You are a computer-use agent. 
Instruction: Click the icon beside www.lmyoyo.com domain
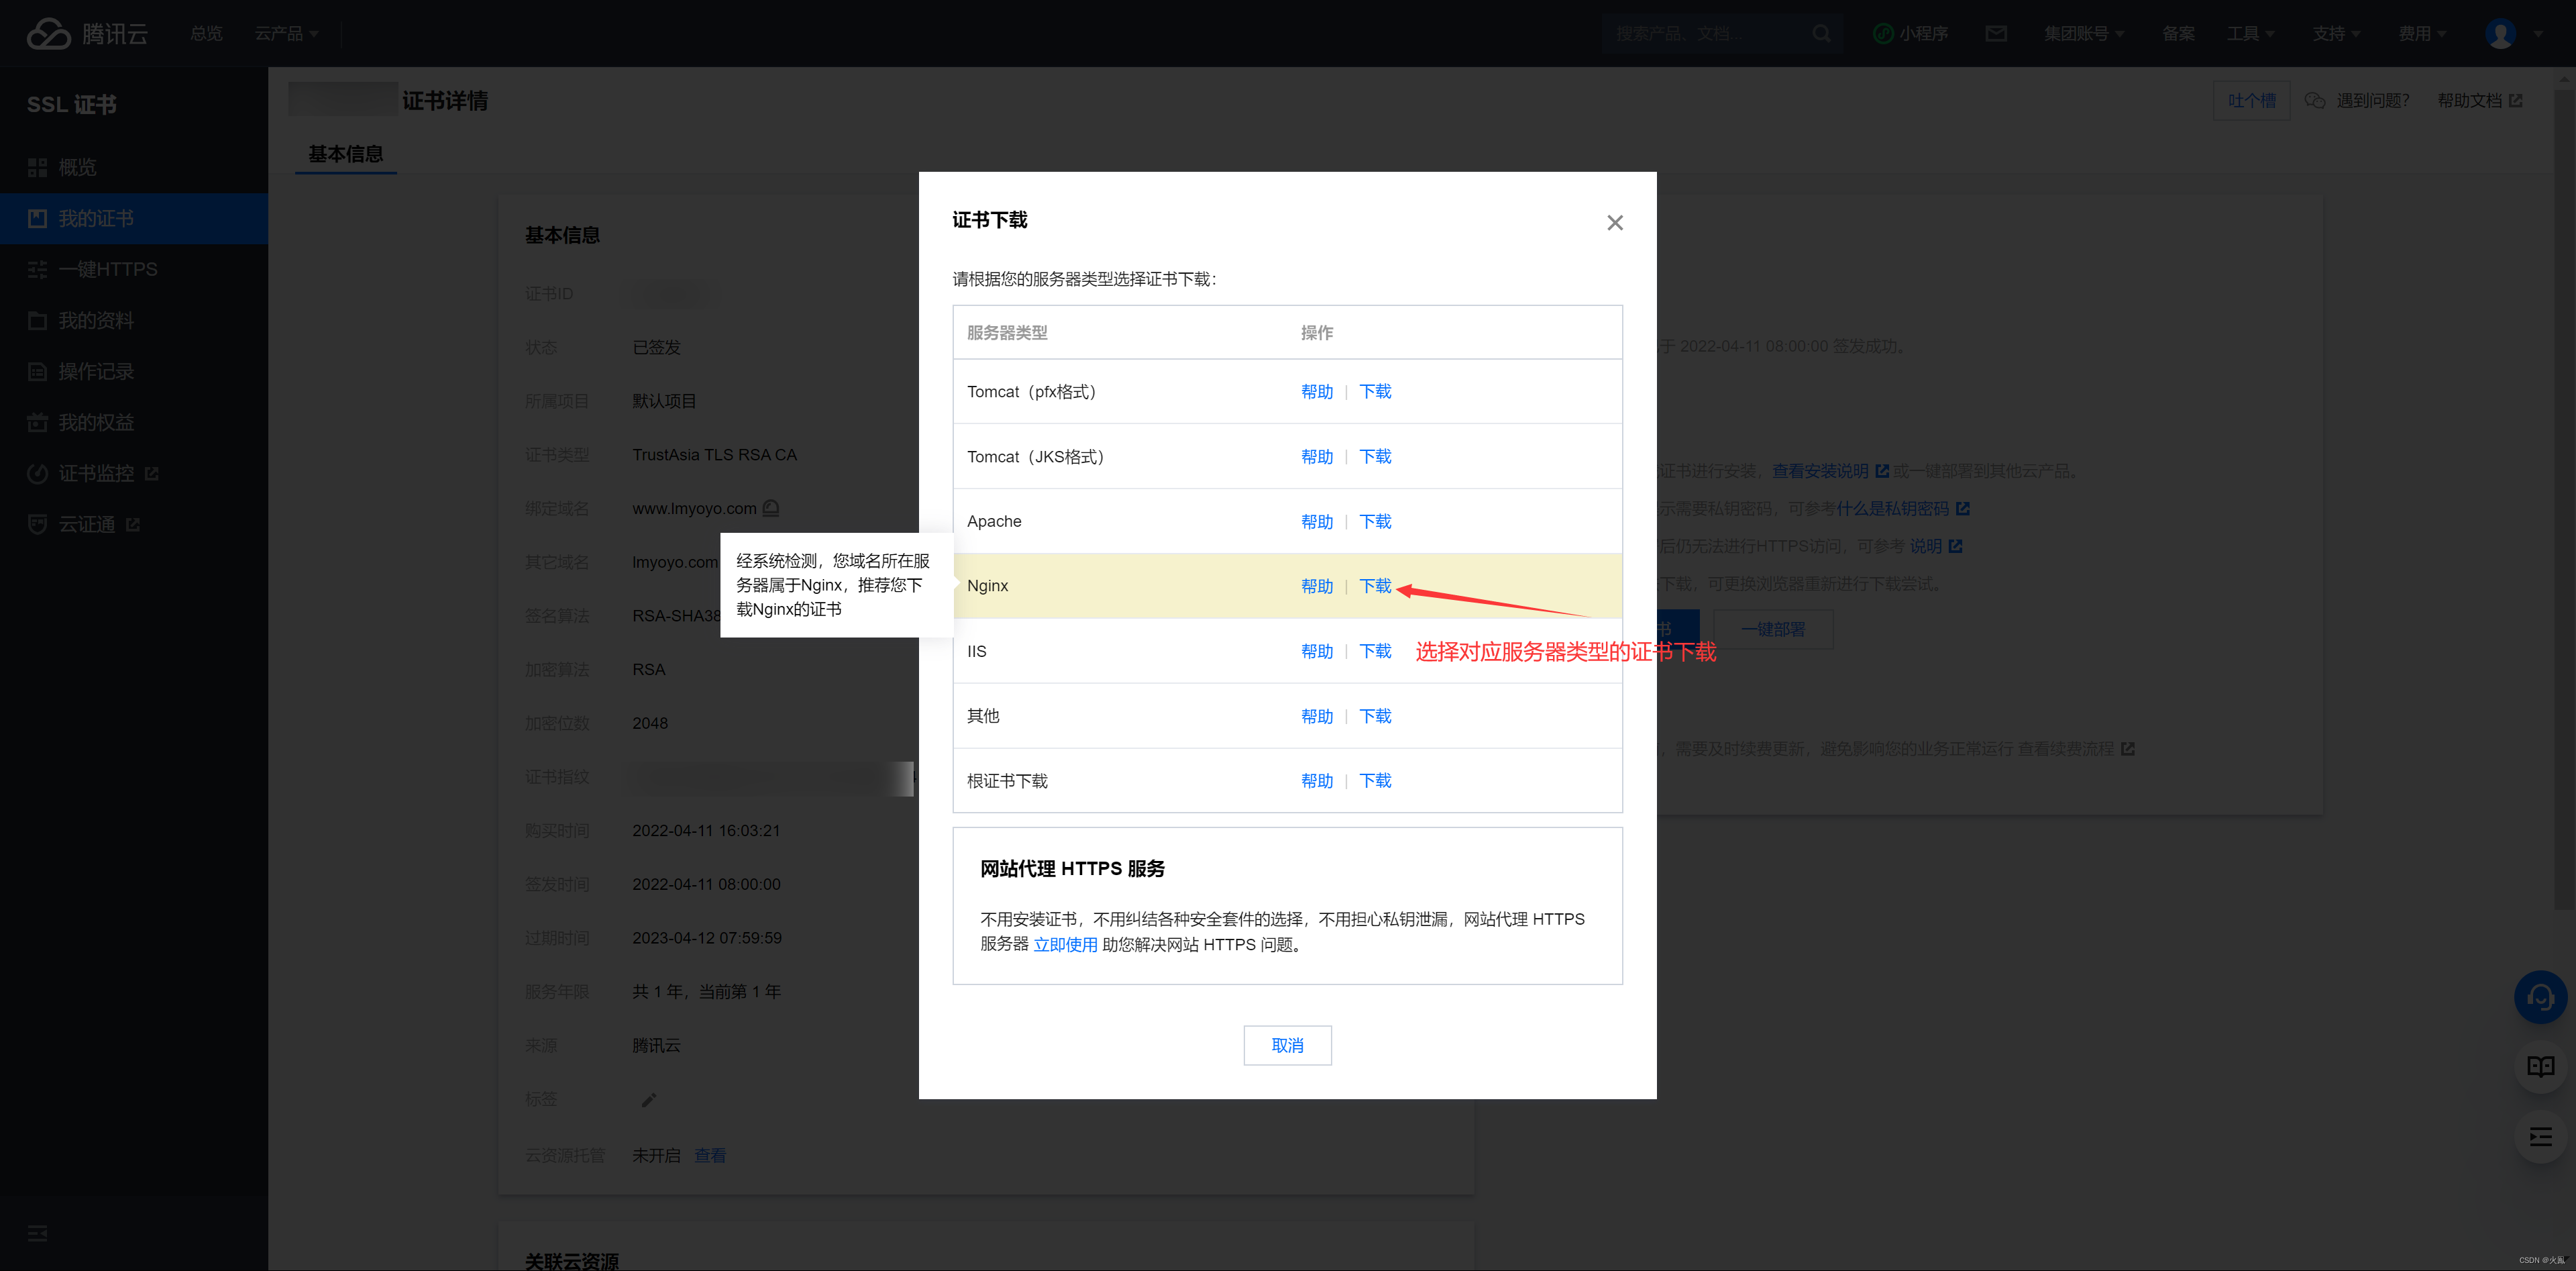pos(771,508)
